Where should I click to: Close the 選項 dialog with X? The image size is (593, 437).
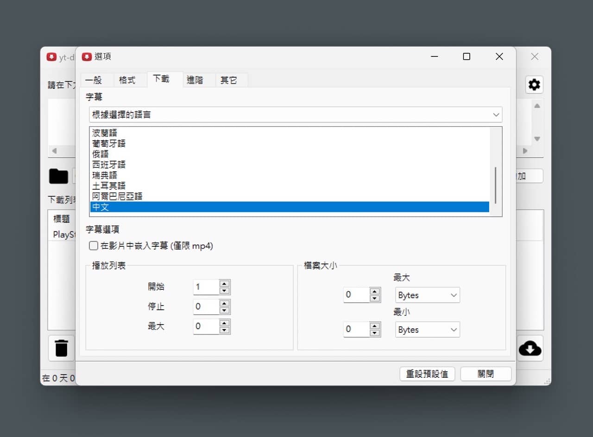point(499,56)
